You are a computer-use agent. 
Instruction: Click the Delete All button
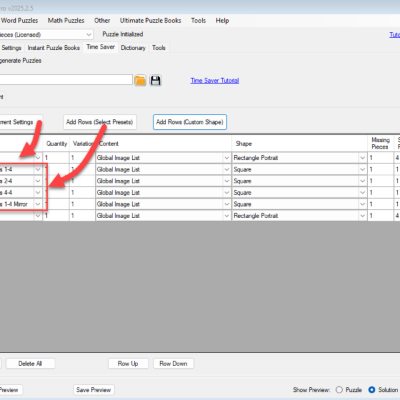[30, 363]
